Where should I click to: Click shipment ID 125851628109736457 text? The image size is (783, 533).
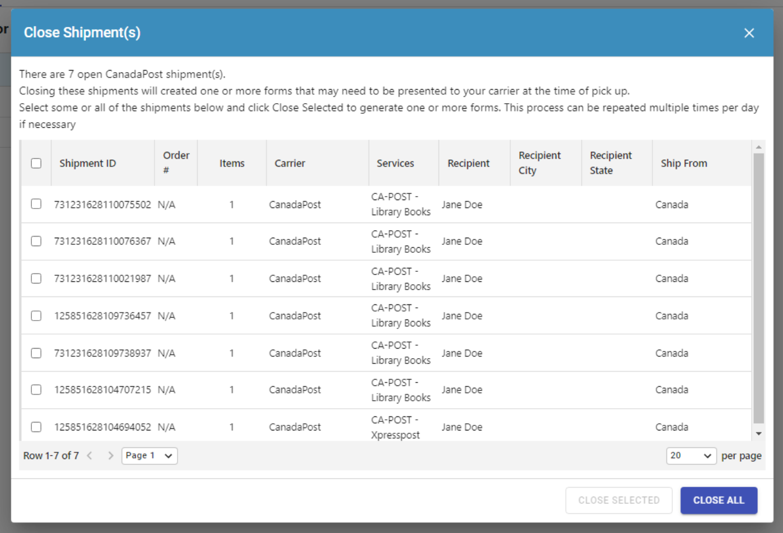102,316
